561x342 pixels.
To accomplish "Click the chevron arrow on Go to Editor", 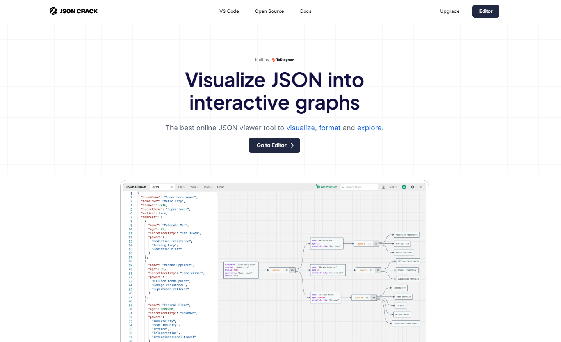I will [292, 145].
